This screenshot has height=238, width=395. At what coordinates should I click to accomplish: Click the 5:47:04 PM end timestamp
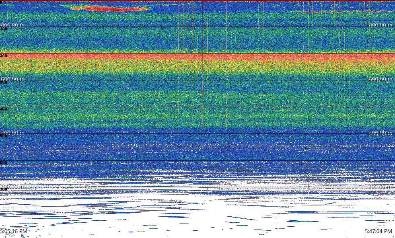[379, 231]
